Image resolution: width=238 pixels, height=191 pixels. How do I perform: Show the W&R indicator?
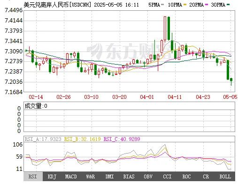(90, 176)
